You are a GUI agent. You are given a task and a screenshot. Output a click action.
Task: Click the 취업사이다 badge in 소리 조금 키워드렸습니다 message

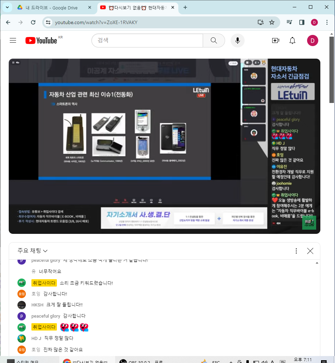(44, 283)
